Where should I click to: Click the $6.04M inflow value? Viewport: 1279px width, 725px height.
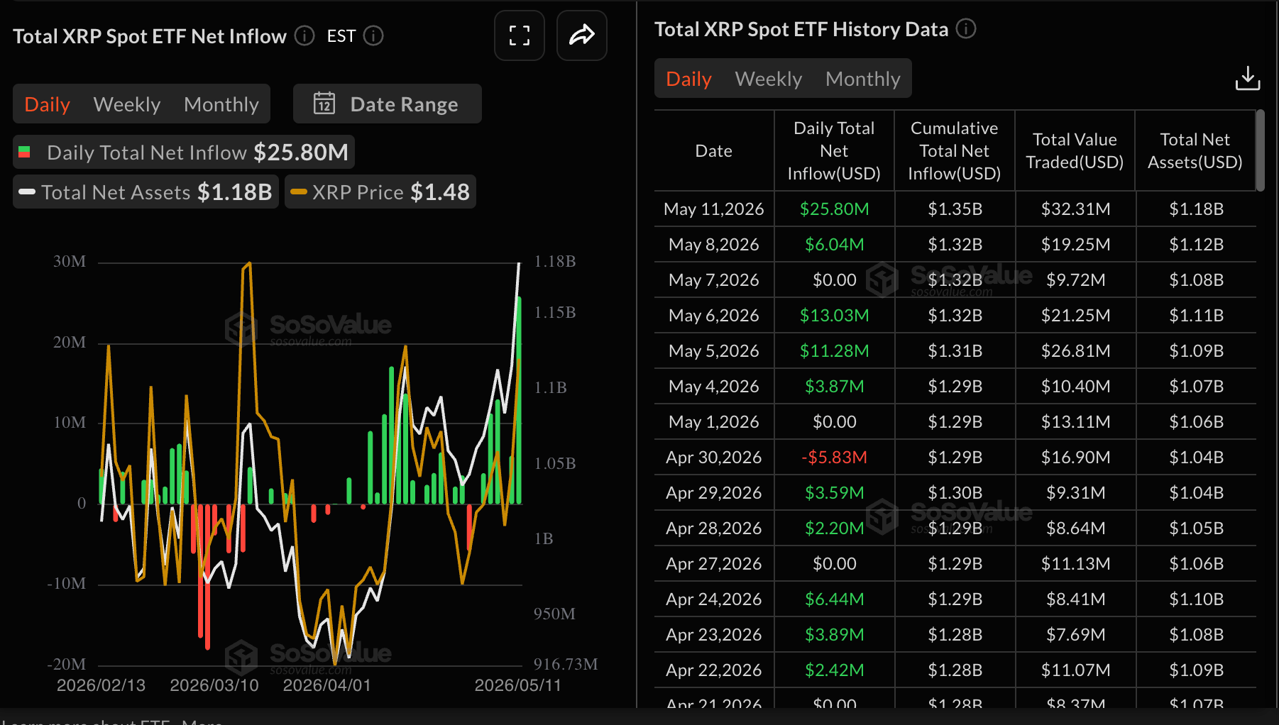click(x=835, y=244)
